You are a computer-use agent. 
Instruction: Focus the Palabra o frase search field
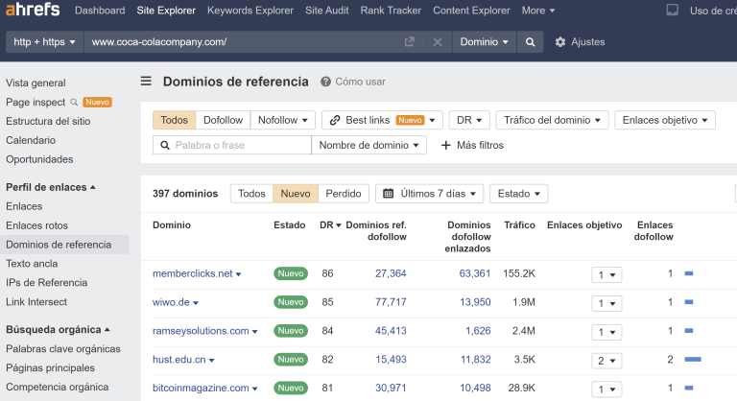(238, 145)
